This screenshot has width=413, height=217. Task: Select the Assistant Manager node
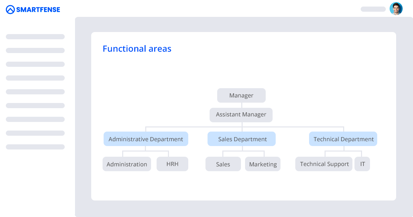pos(241,115)
